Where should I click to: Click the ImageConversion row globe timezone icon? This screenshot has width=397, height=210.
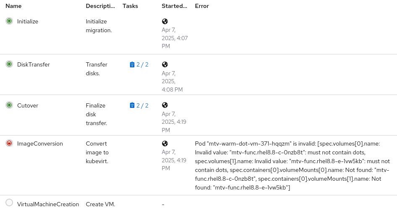click(165, 143)
